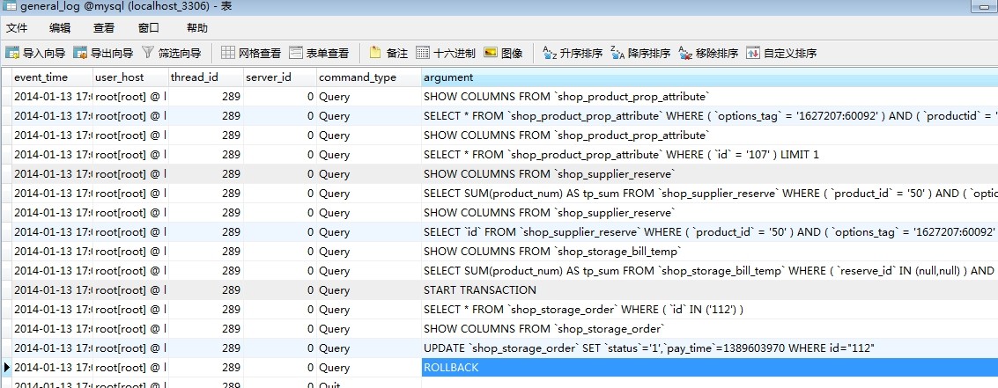The width and height of the screenshot is (998, 388).
Task: Switch to Grid View (网格查看)
Action: click(x=228, y=53)
